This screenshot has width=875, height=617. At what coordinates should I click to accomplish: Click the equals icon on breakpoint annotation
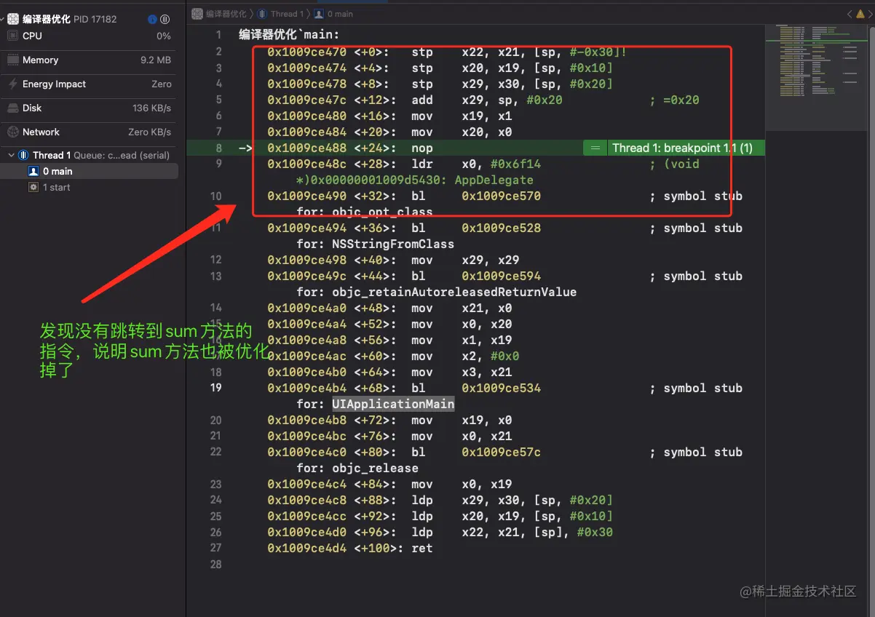click(595, 148)
